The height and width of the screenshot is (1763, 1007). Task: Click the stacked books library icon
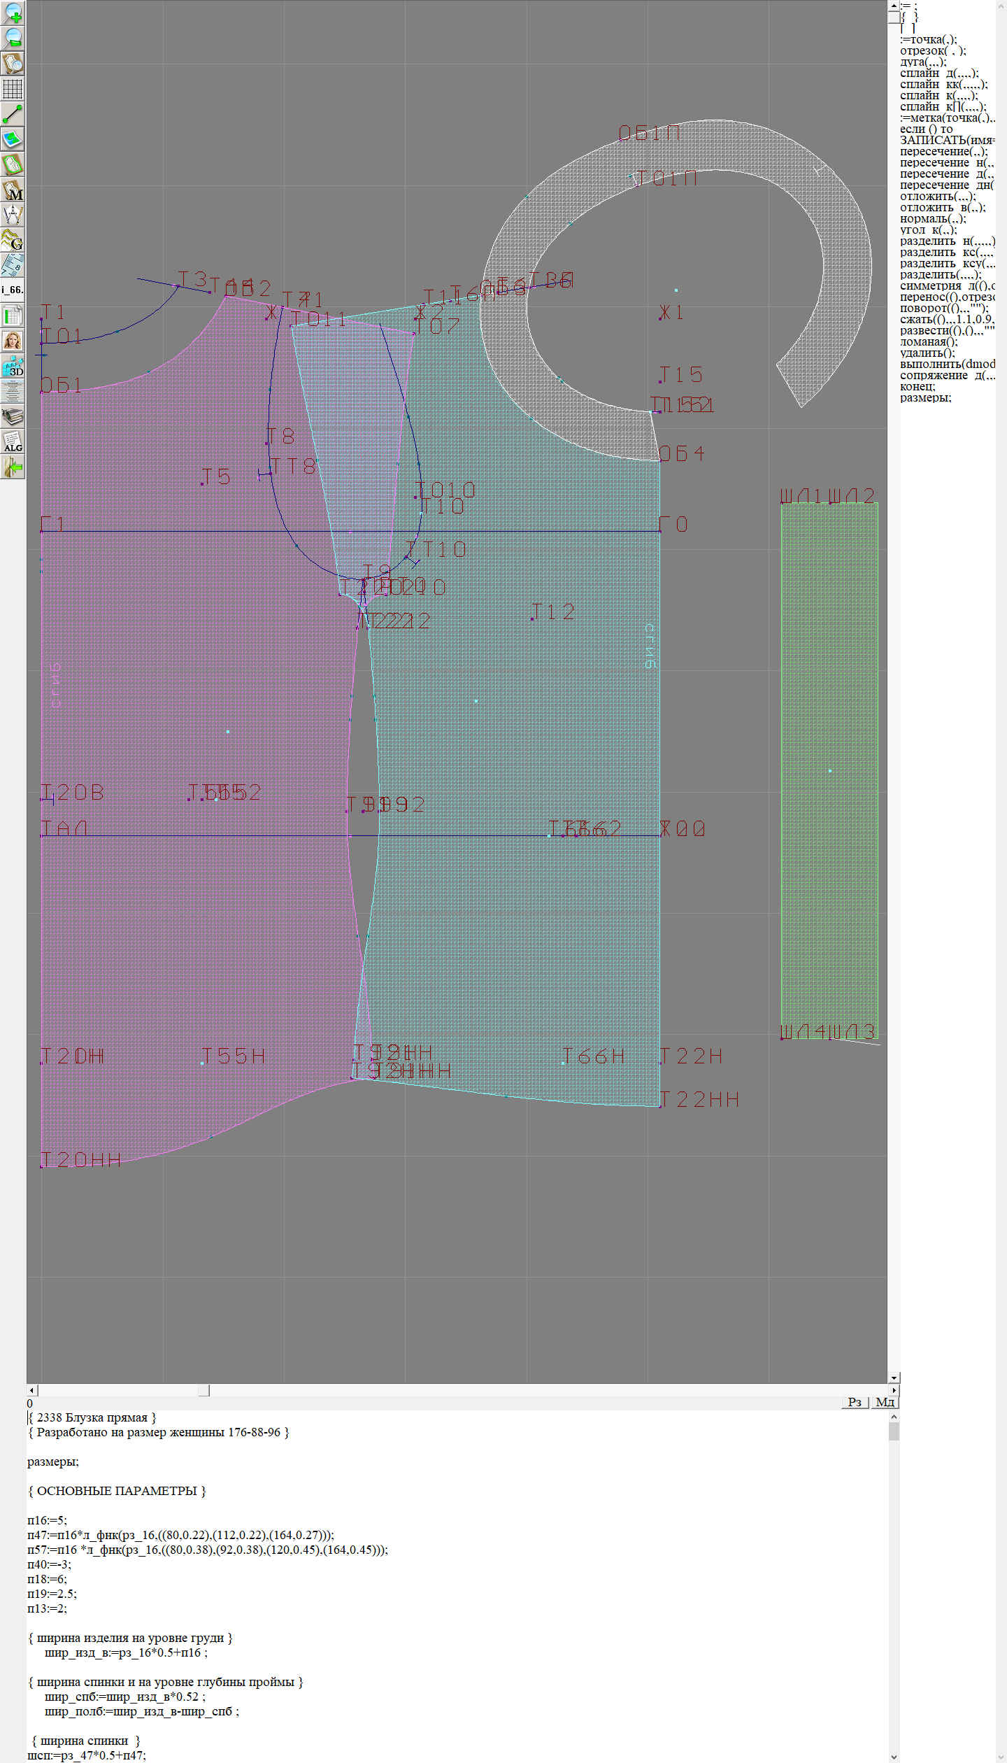click(x=13, y=416)
